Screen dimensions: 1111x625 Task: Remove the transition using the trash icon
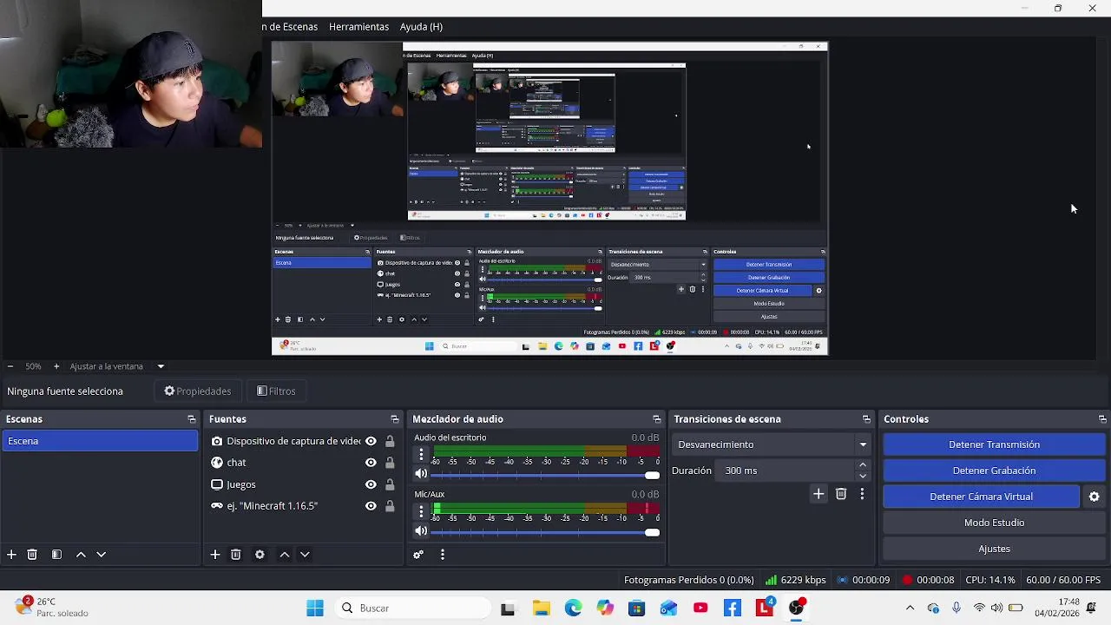(841, 494)
